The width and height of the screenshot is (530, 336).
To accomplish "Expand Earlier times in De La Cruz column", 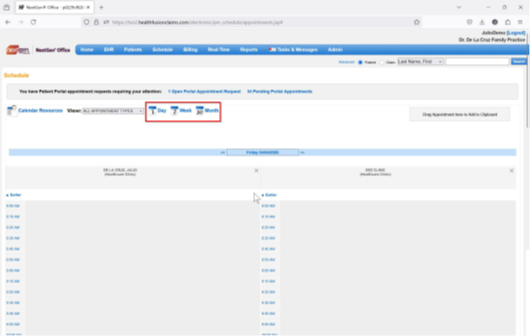I will (x=14, y=195).
